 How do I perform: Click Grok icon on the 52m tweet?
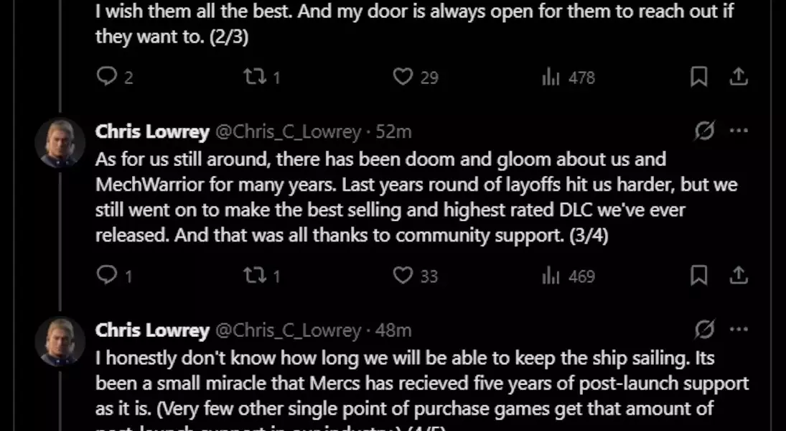[705, 131]
